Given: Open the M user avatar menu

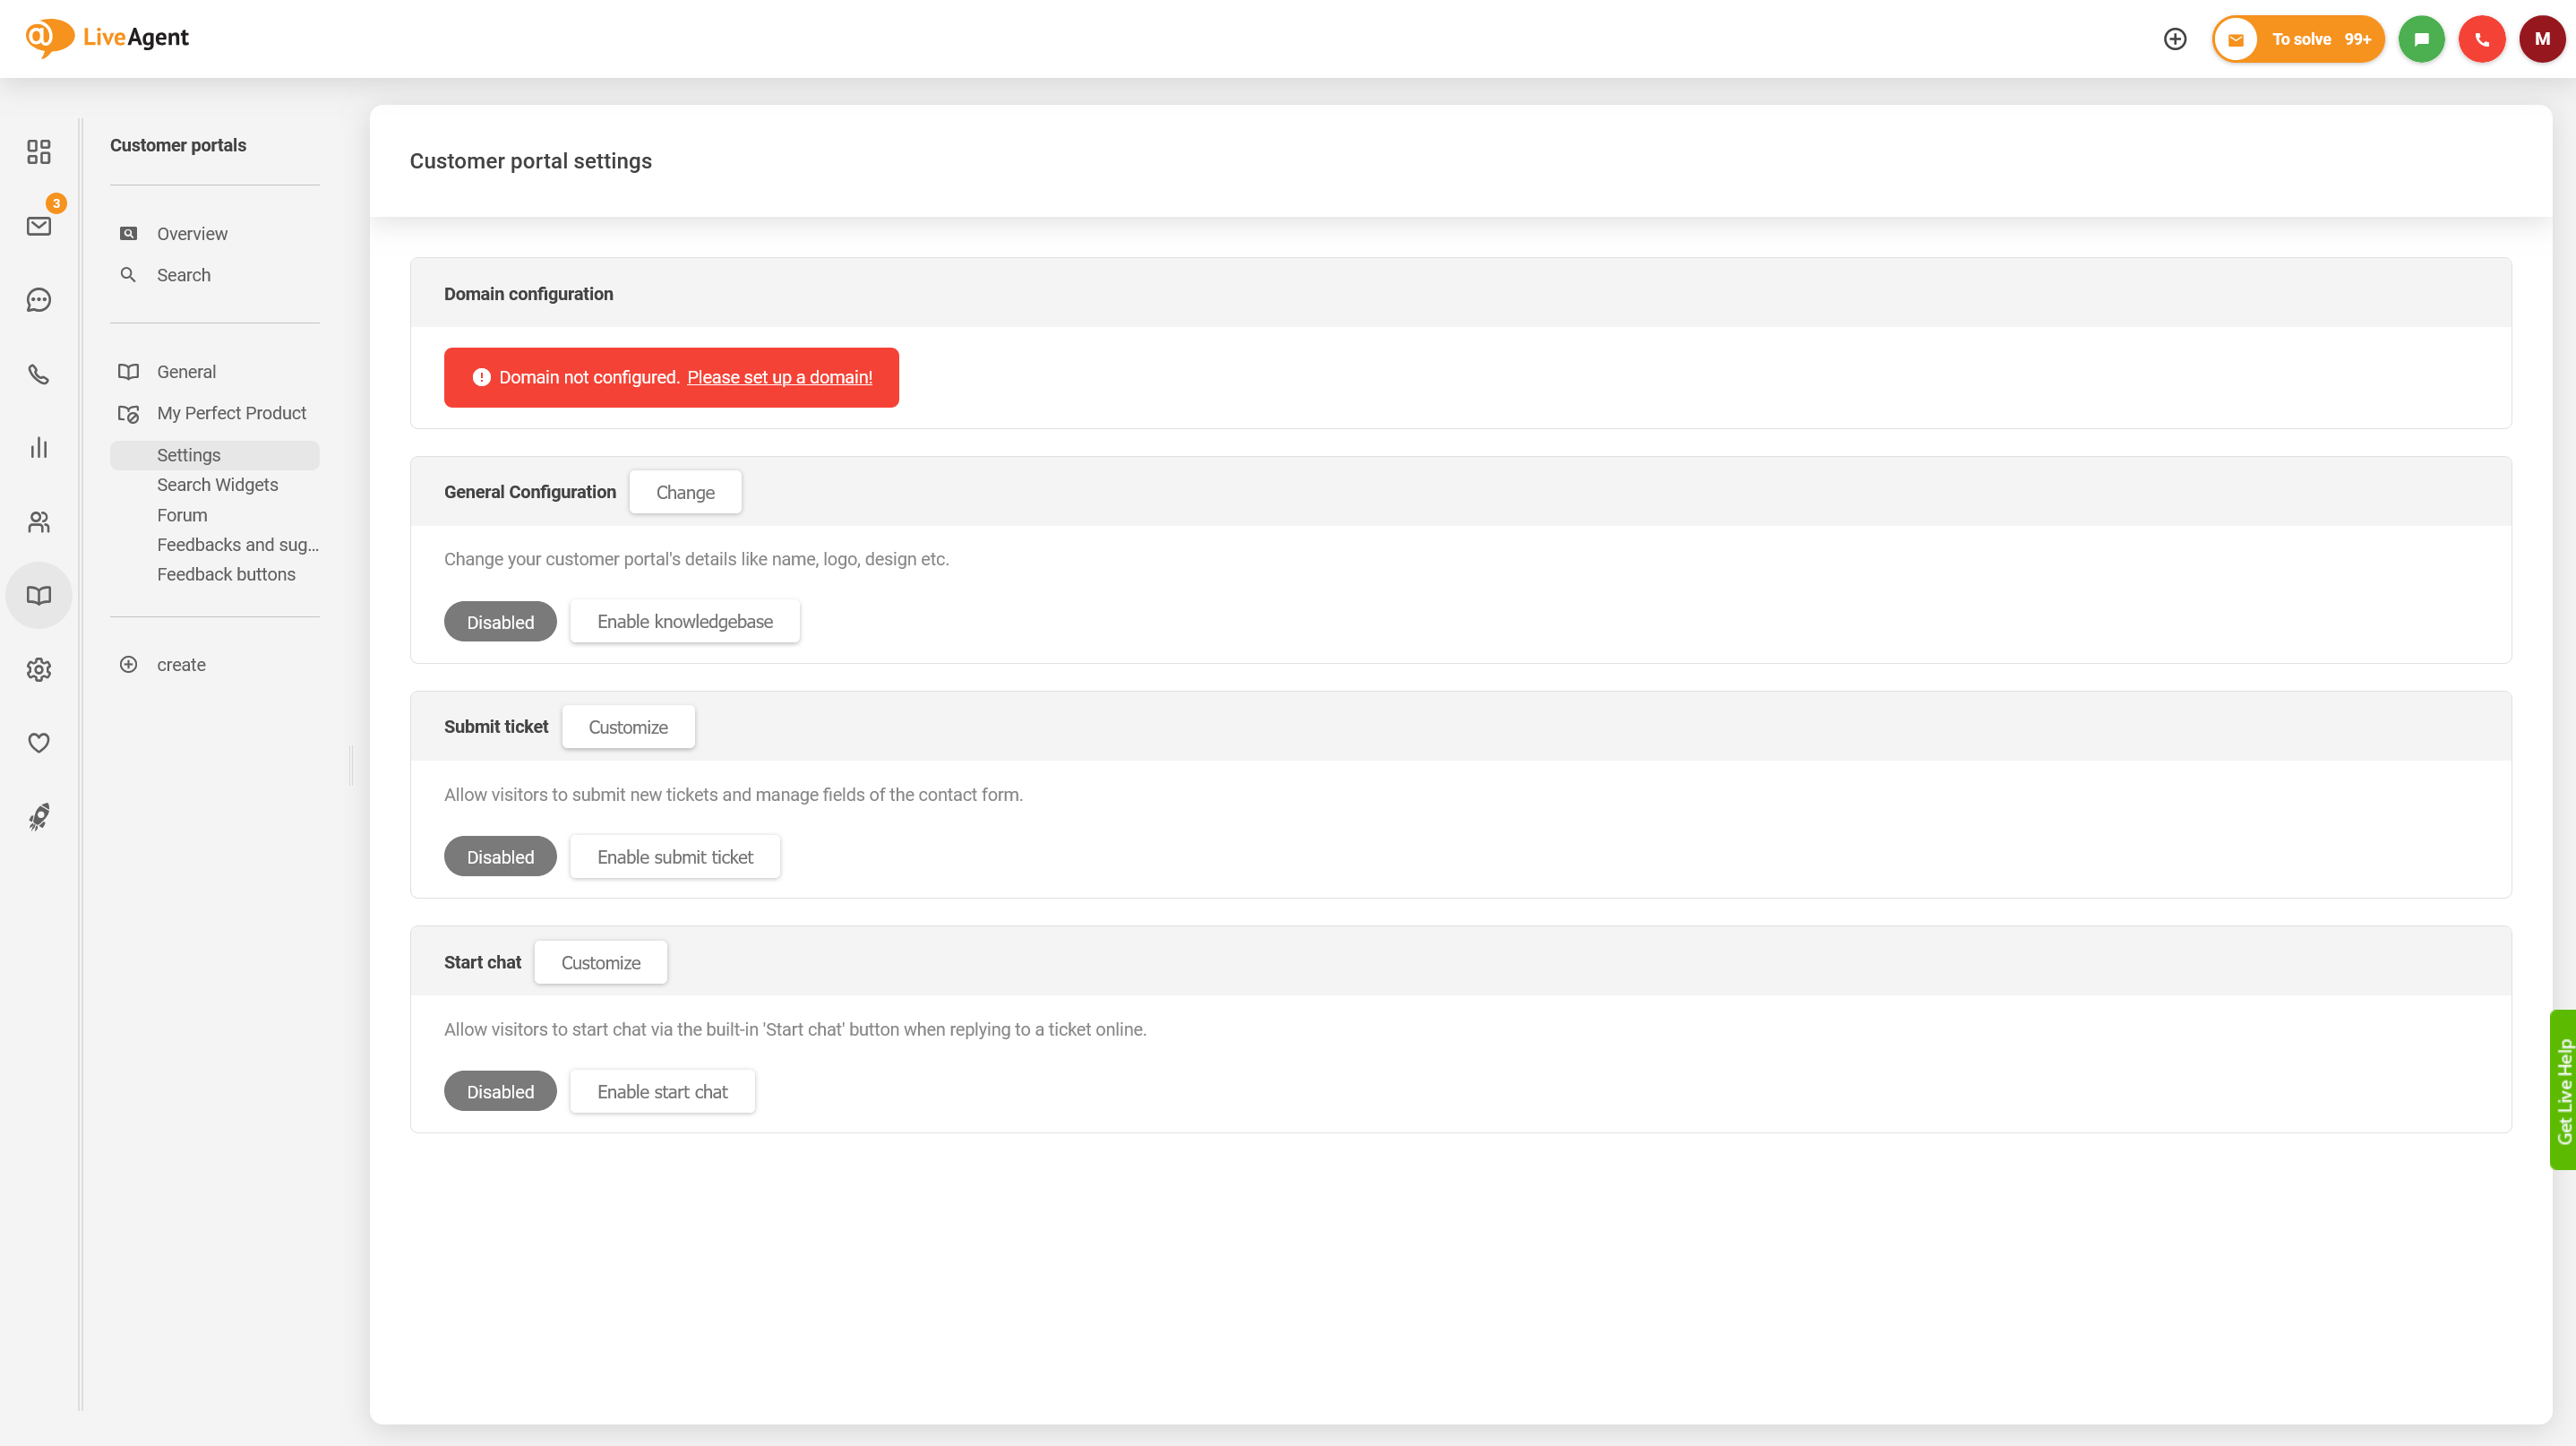Looking at the screenshot, I should pyautogui.click(x=2541, y=39).
